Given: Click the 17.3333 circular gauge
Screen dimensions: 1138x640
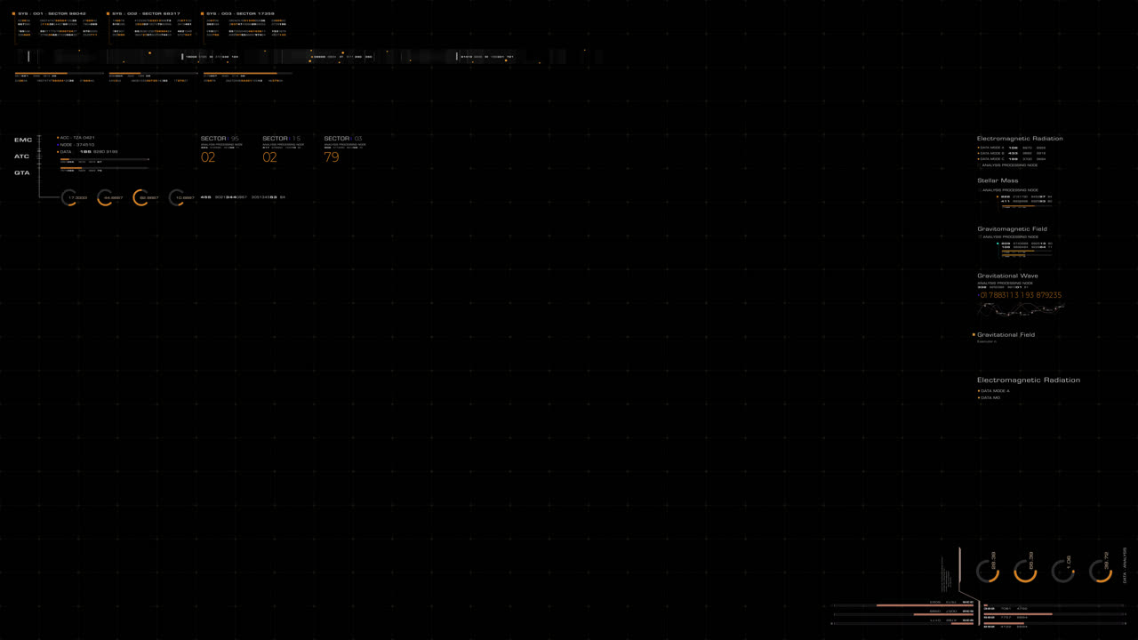Looking at the screenshot, I should click(x=69, y=197).
